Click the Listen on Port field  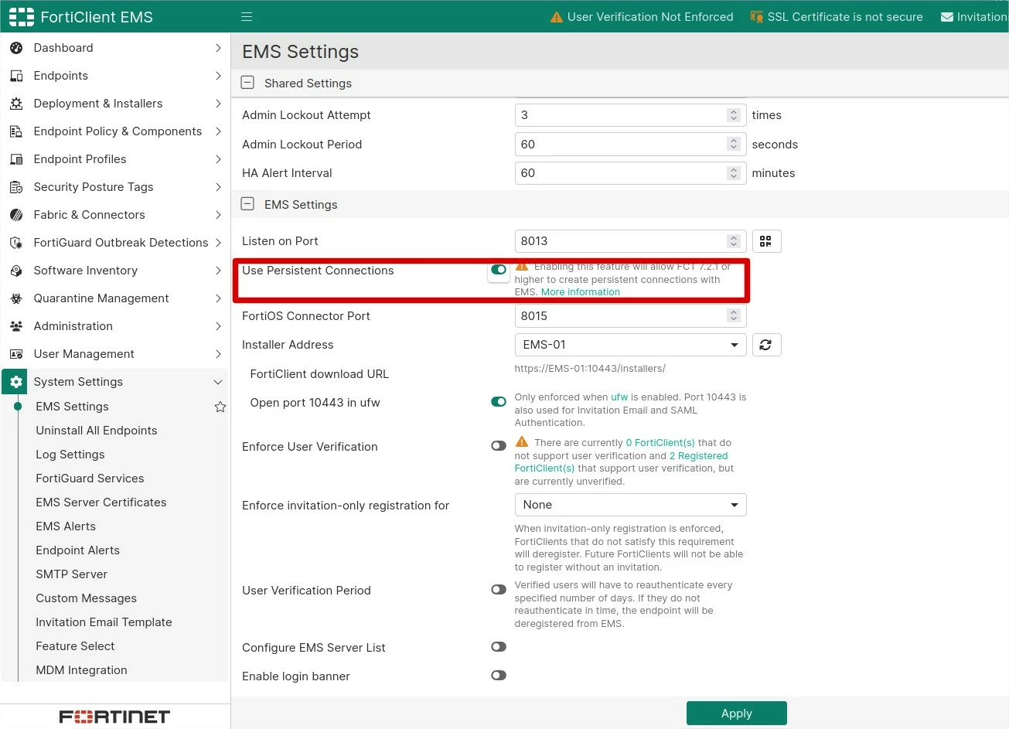coord(630,241)
